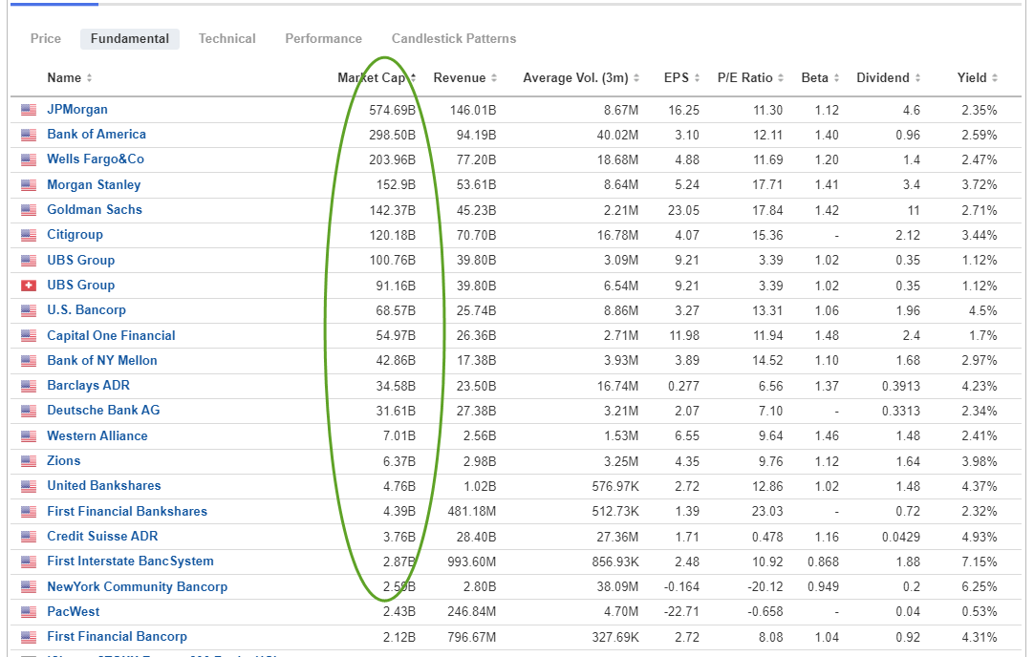
Task: Click the Market Cap column header
Action: coord(371,77)
